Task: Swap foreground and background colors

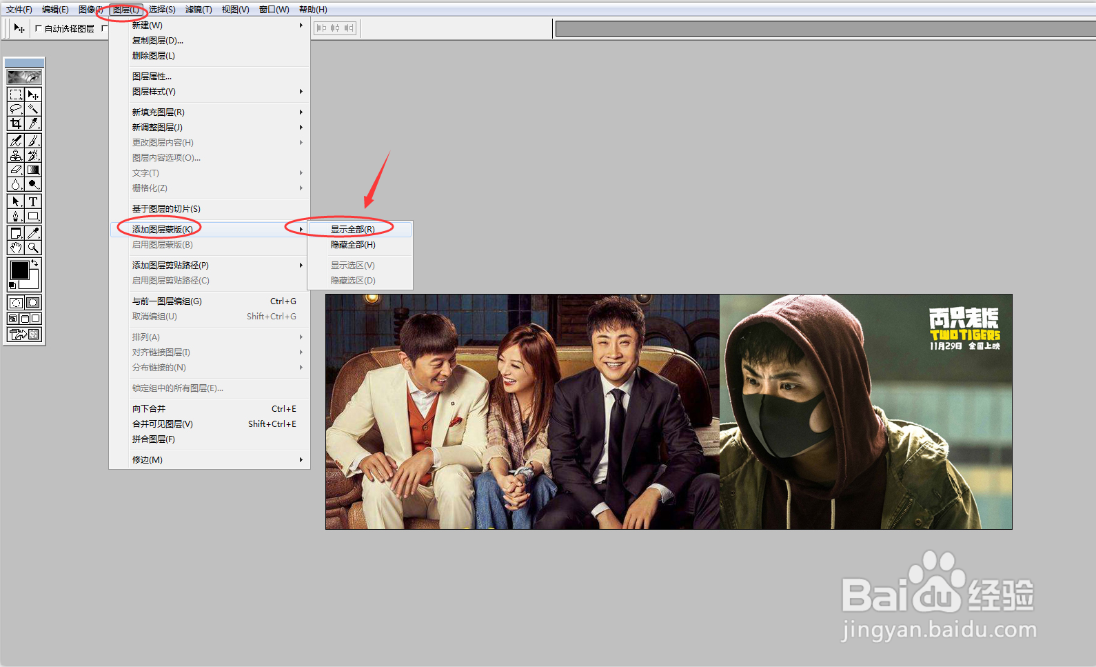Action: 35,263
